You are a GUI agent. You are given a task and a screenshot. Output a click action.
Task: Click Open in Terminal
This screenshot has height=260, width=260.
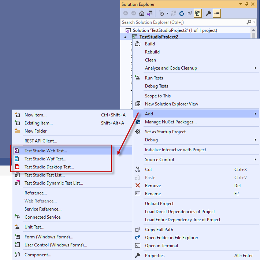tap(196, 246)
